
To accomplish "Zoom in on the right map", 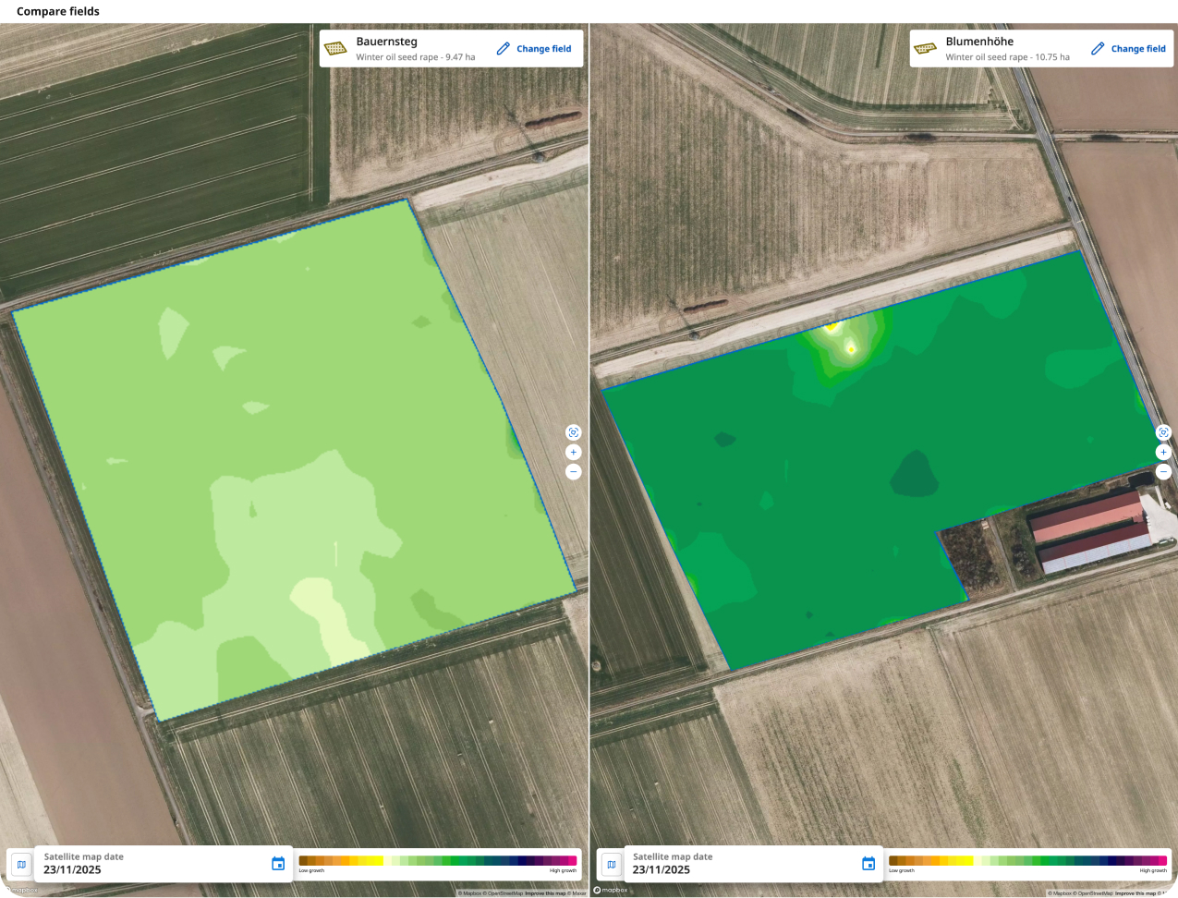I will pyautogui.click(x=1163, y=453).
